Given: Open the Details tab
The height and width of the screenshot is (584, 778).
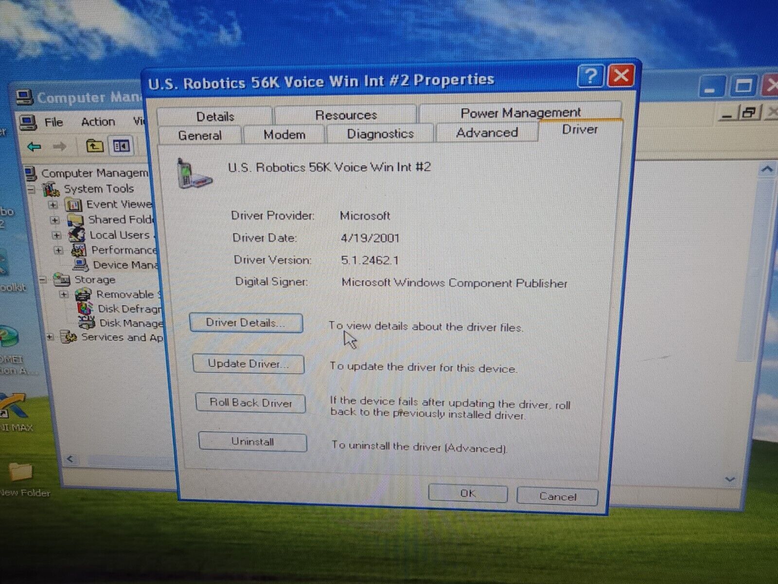Looking at the screenshot, I should click(x=214, y=116).
